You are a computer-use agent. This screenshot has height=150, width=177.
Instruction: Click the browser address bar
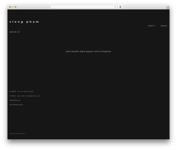tap(84, 7)
